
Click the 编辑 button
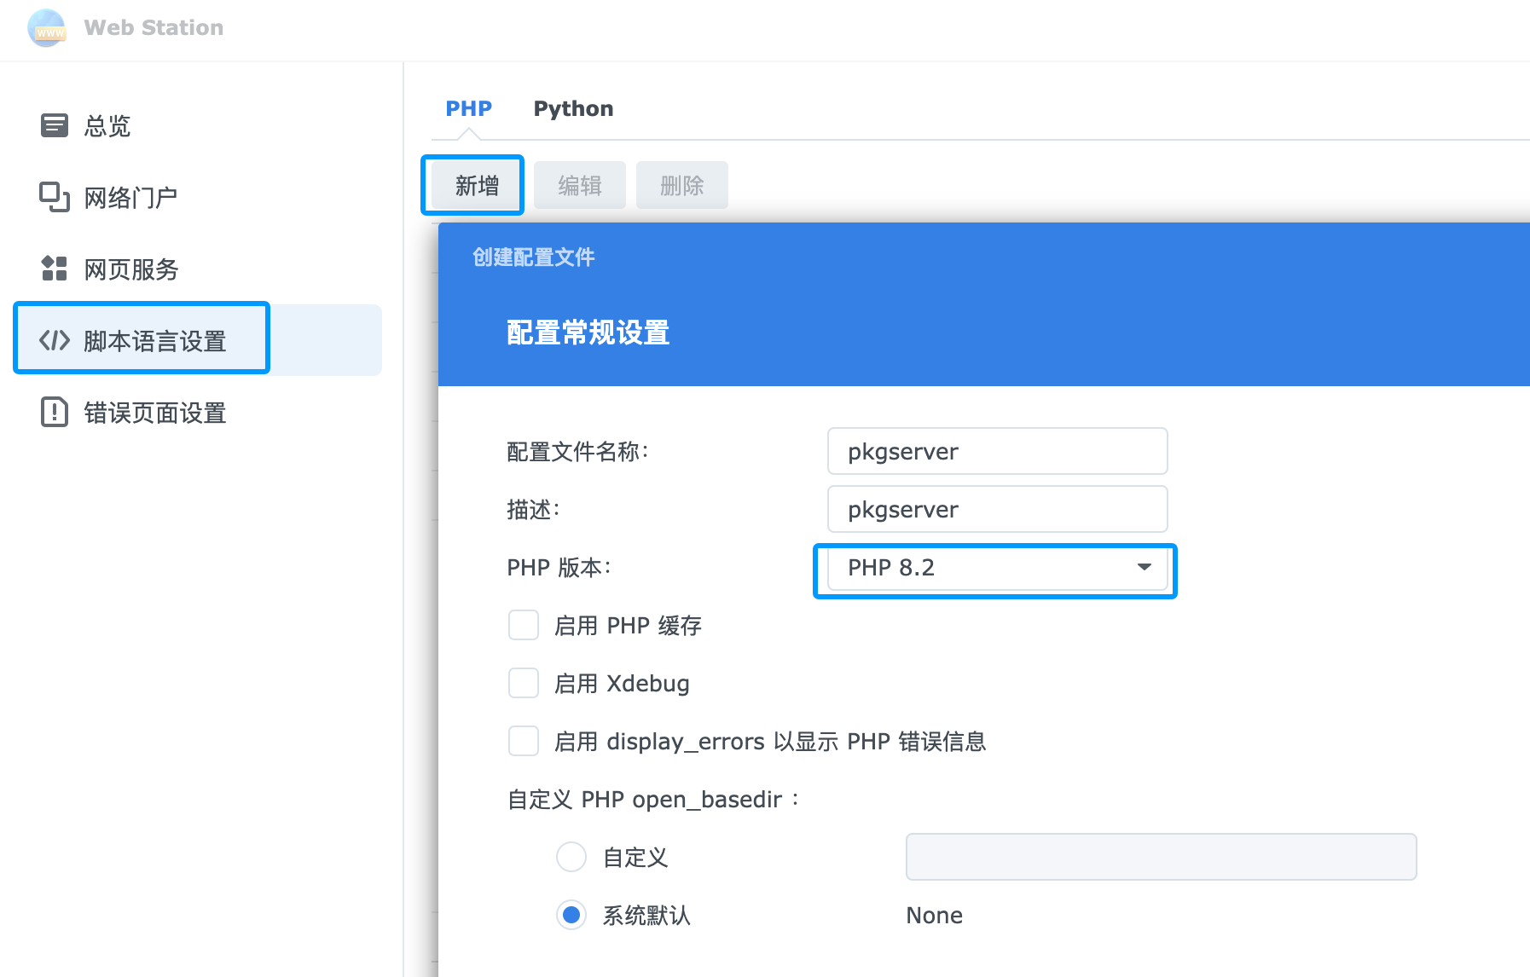(580, 185)
